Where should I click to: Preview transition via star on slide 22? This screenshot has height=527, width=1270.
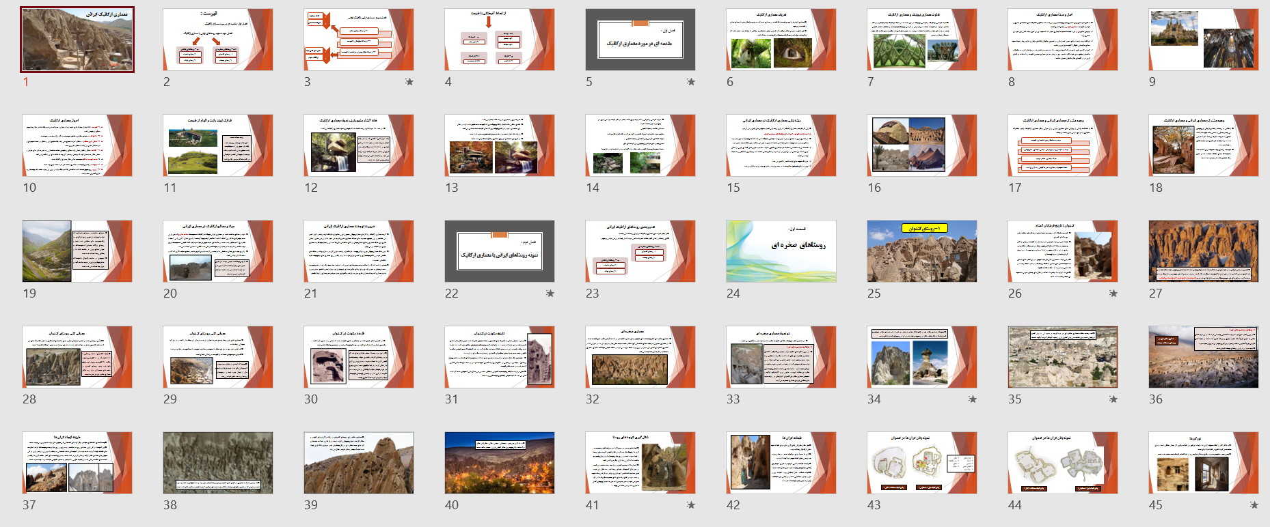tap(550, 294)
